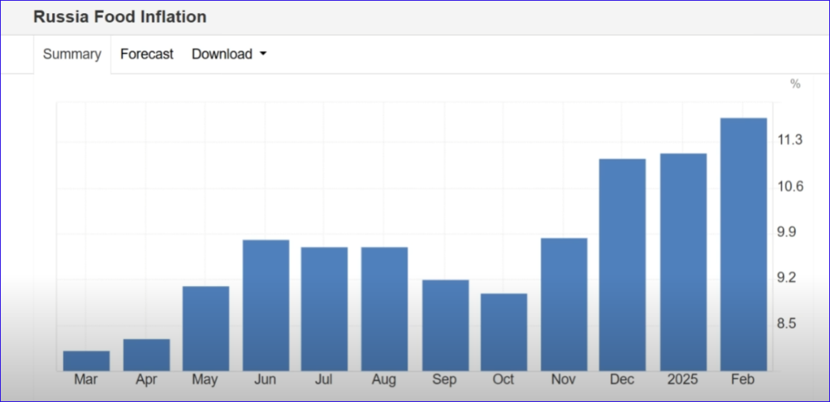Expand the Download dropdown
Image resolution: width=830 pixels, height=402 pixels.
point(229,55)
